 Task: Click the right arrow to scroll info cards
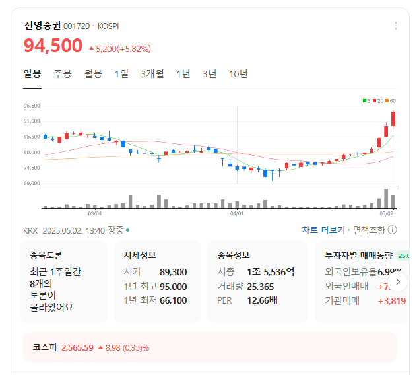pos(398,281)
